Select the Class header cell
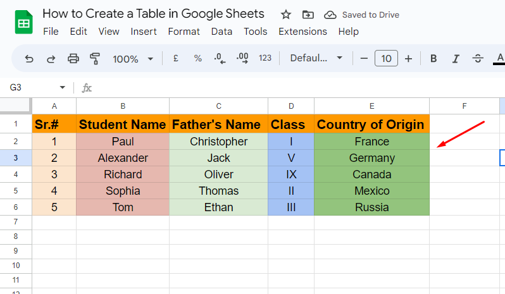This screenshot has width=505, height=294. 291,124
